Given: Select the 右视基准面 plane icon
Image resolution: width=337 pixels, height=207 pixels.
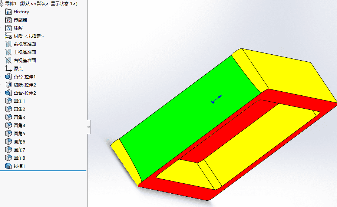Looking at the screenshot, I should pos(9,60).
